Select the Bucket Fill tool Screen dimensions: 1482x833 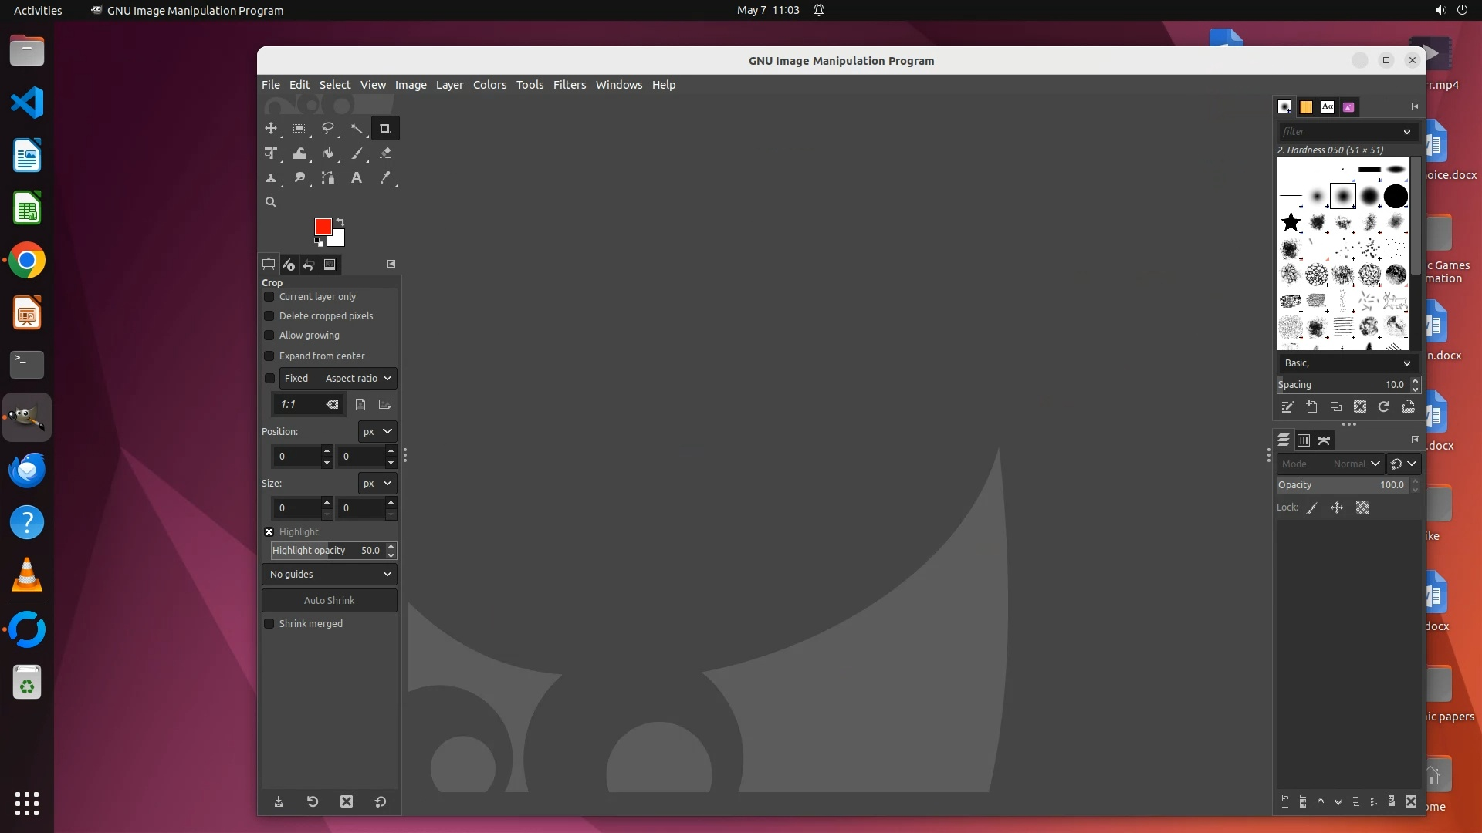pos(328,153)
